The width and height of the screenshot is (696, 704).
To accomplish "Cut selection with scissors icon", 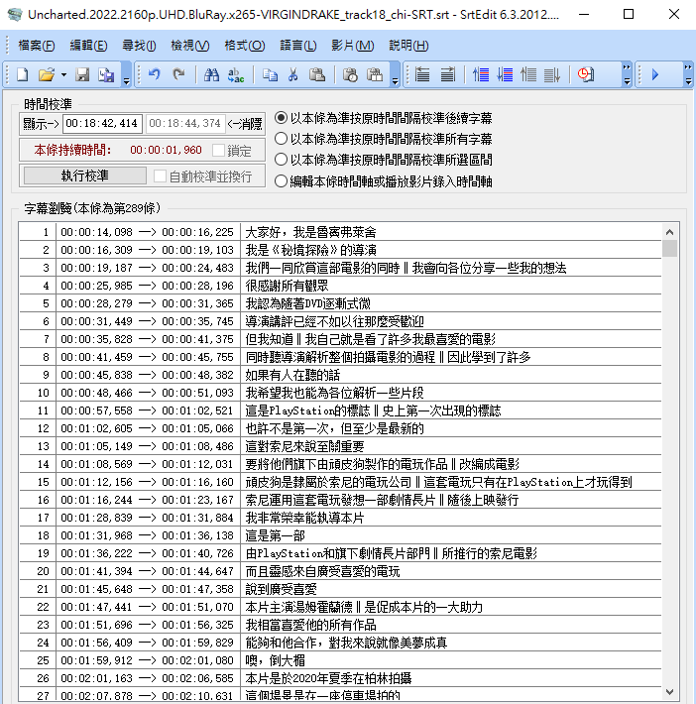I will [x=292, y=74].
